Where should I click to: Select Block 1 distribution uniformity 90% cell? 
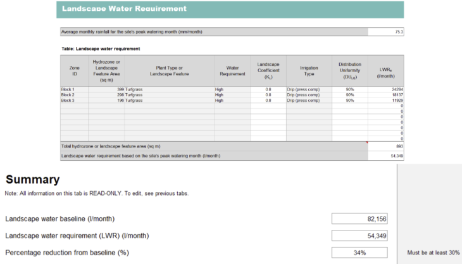pyautogui.click(x=349, y=90)
